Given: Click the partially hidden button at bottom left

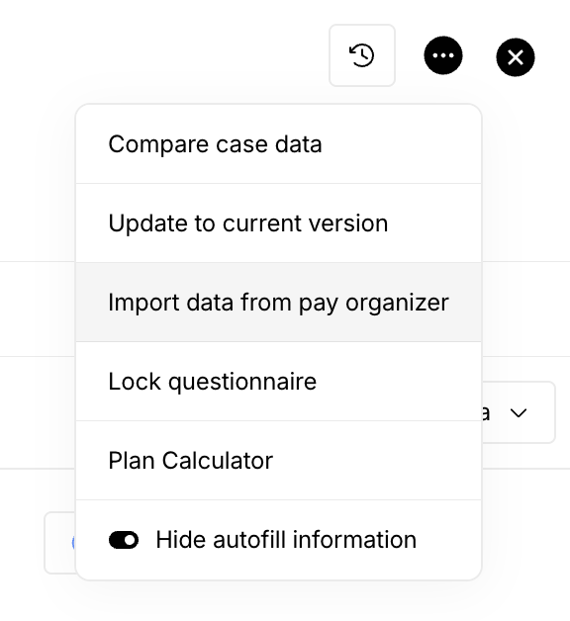Looking at the screenshot, I should (x=59, y=543).
